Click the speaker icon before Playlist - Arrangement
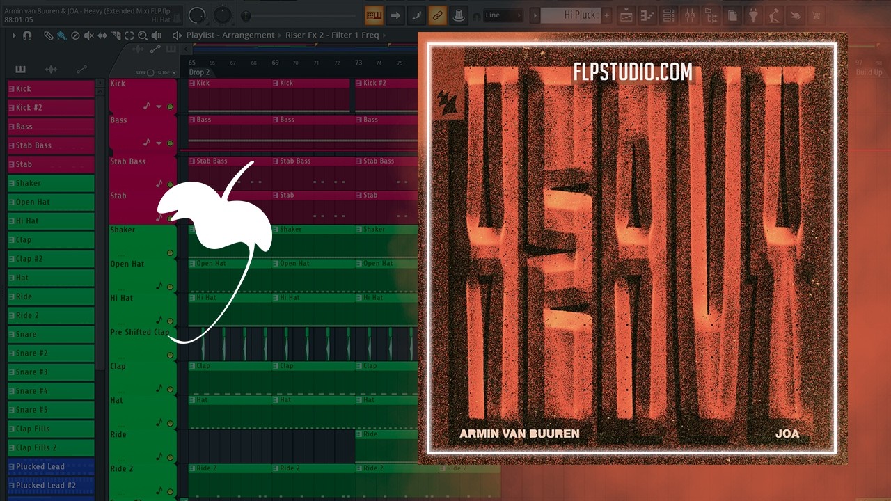Screen dimensions: 891x501 coord(177,35)
